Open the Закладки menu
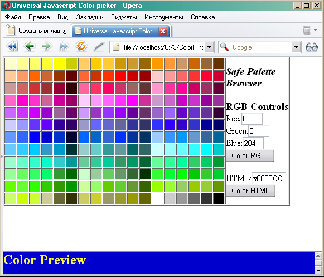This screenshot has width=324, height=278. pos(90,17)
